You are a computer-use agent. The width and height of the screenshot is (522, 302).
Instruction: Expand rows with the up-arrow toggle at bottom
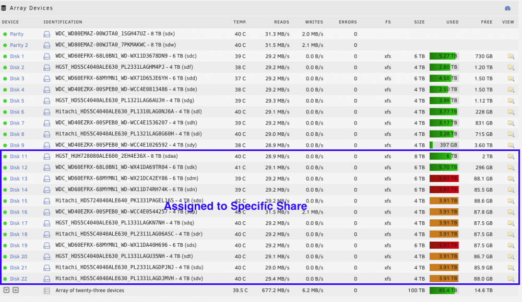tap(16, 290)
